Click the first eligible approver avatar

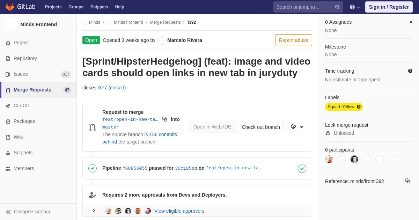(x=109, y=211)
